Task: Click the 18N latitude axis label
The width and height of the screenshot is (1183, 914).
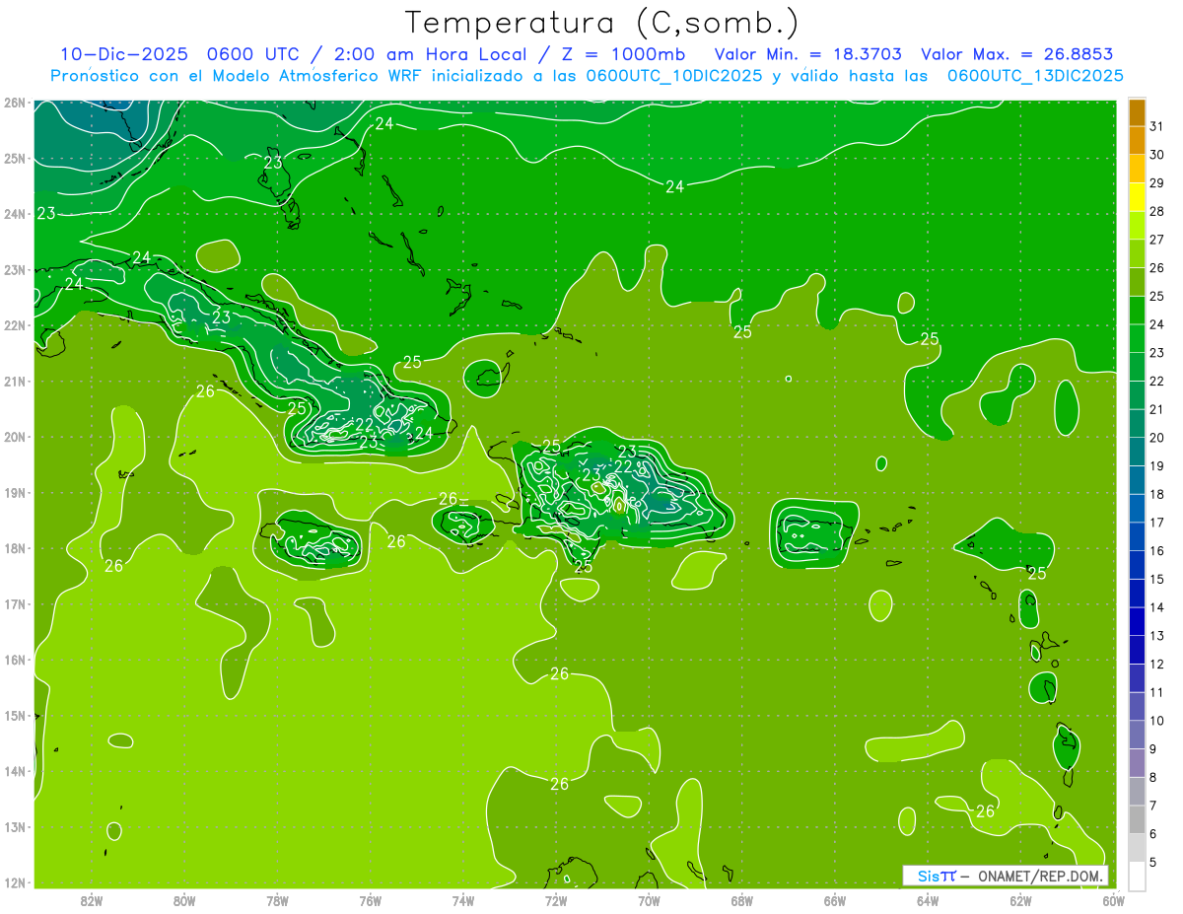Action: (x=15, y=548)
